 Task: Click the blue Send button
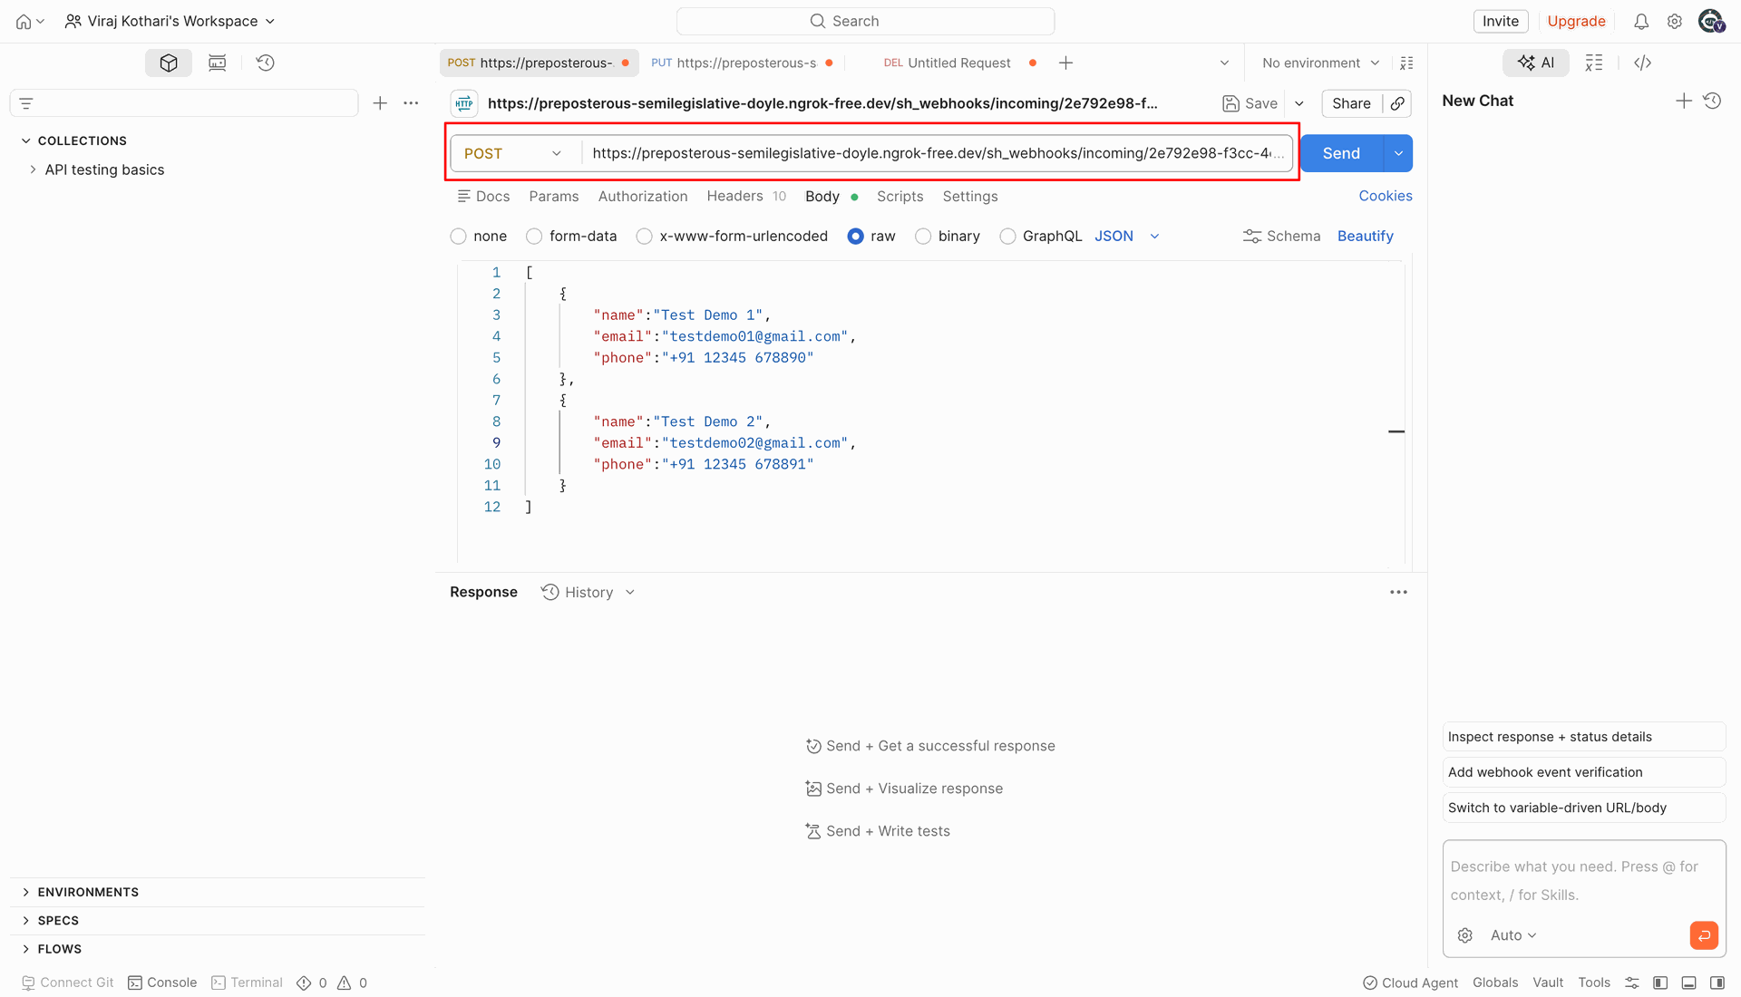click(x=1341, y=153)
